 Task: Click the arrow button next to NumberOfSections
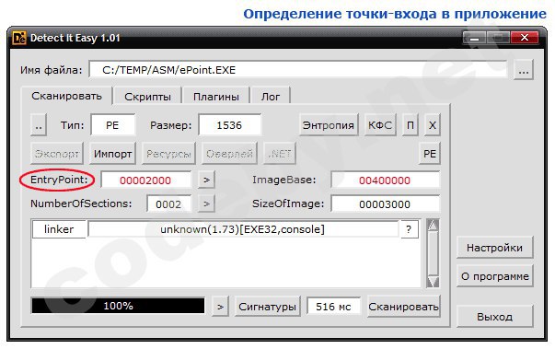206,204
